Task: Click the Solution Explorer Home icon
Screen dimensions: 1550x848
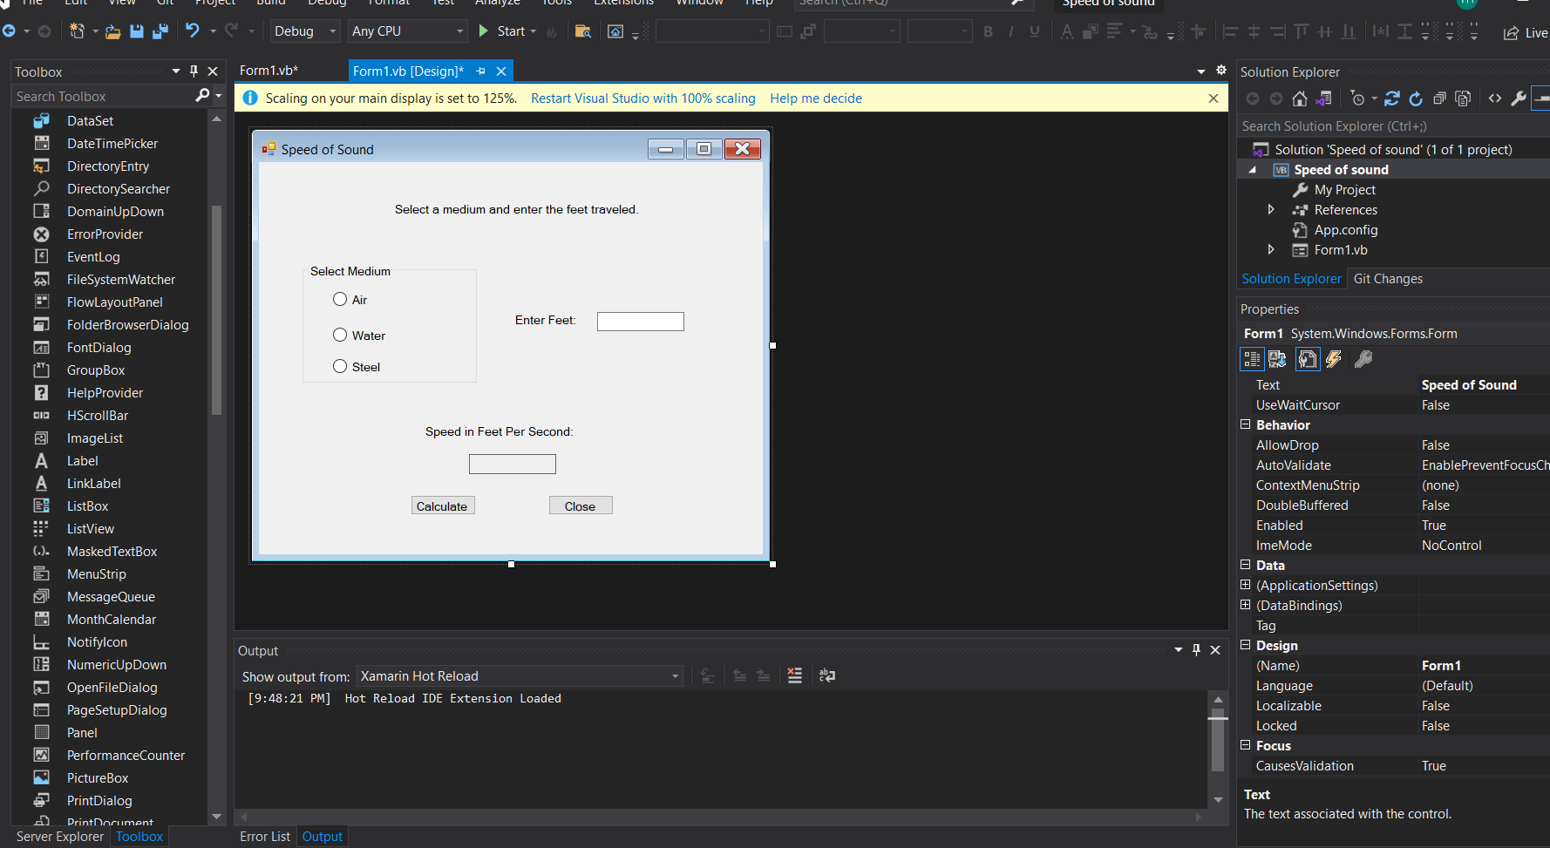Action: [x=1300, y=98]
